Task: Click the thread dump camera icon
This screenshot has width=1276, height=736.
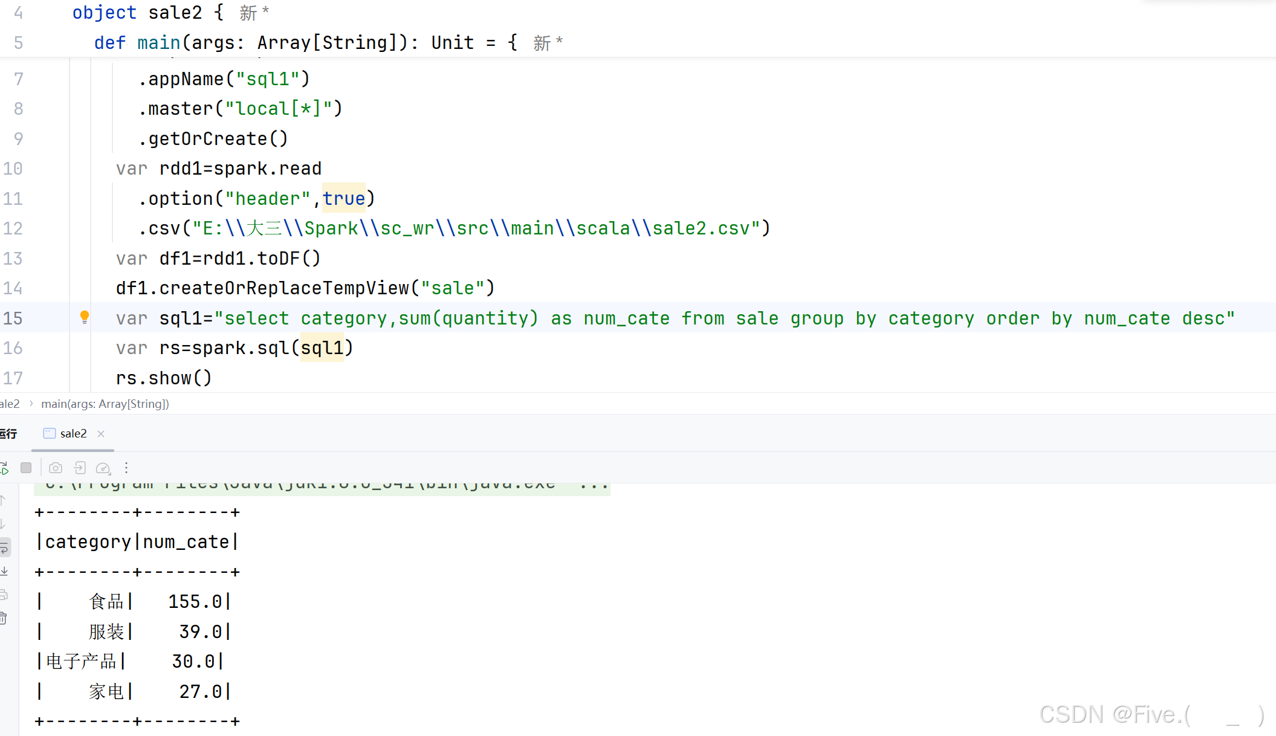Action: point(56,468)
